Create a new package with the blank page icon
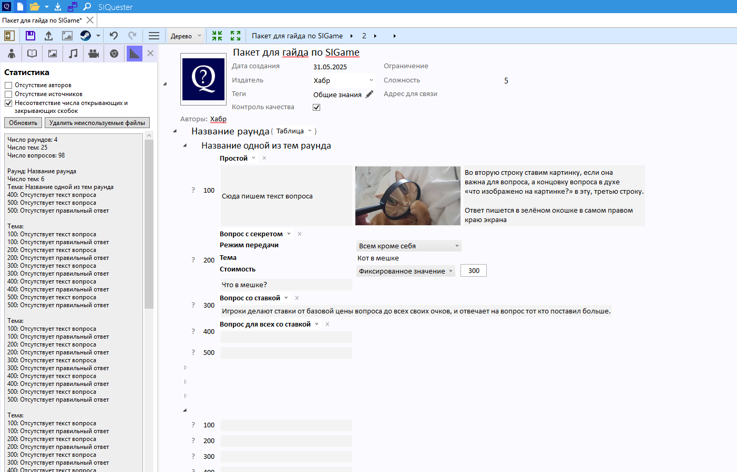737x472 pixels. (x=20, y=7)
